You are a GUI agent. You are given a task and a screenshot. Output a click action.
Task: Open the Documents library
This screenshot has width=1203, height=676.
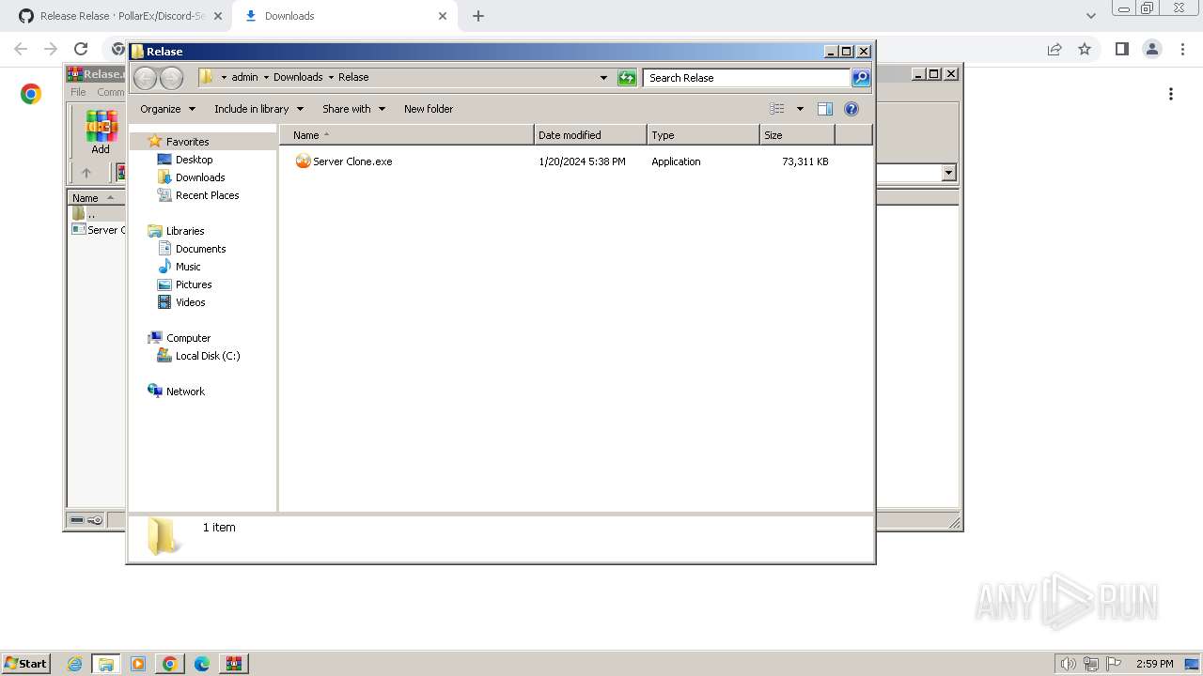[x=200, y=249]
